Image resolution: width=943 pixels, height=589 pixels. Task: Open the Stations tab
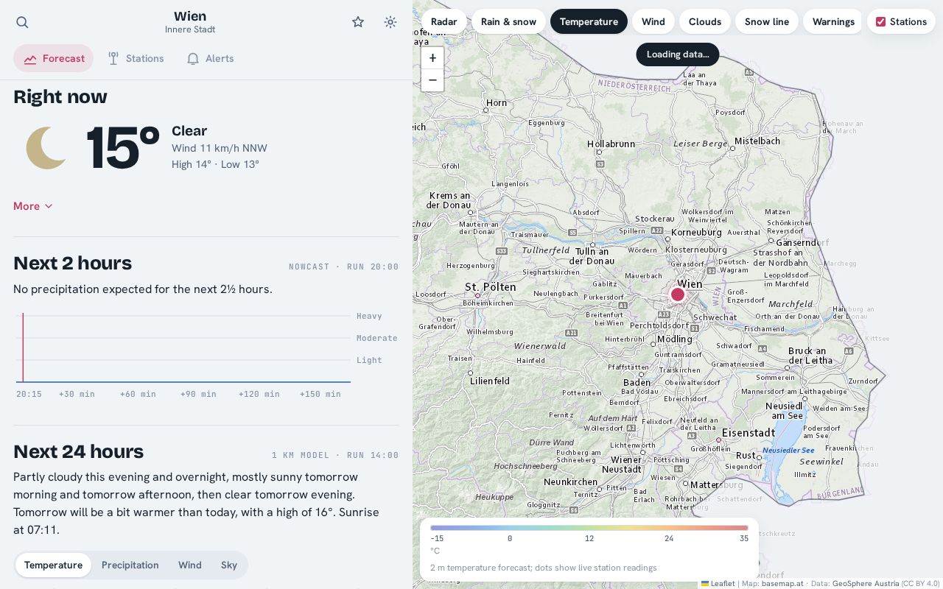pos(136,58)
